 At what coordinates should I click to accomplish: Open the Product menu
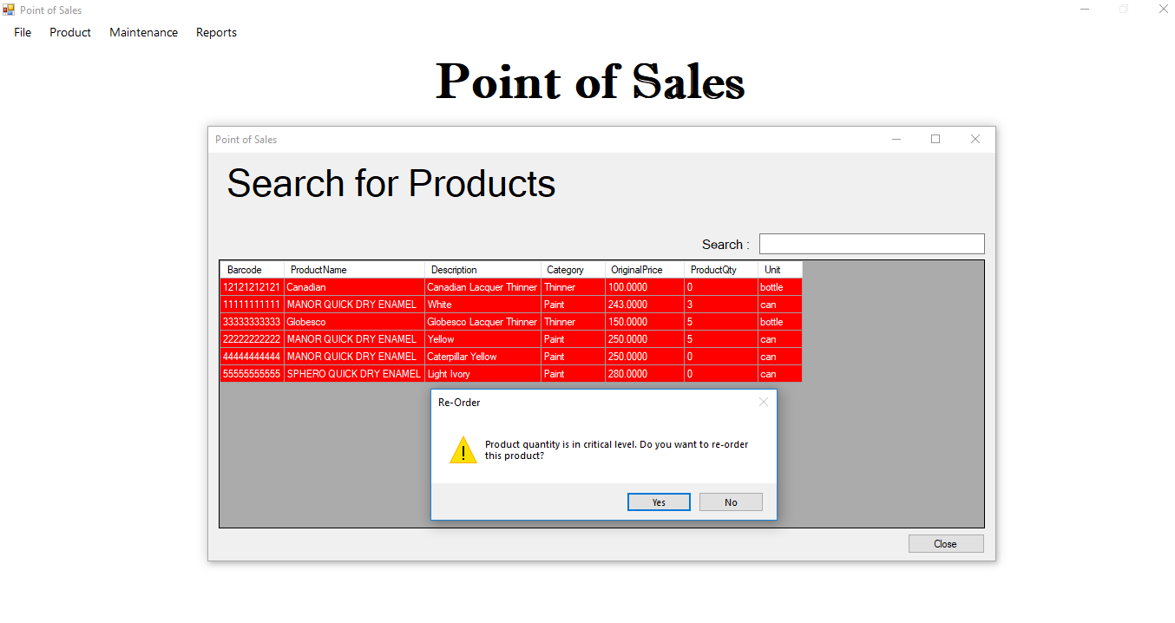[x=70, y=32]
